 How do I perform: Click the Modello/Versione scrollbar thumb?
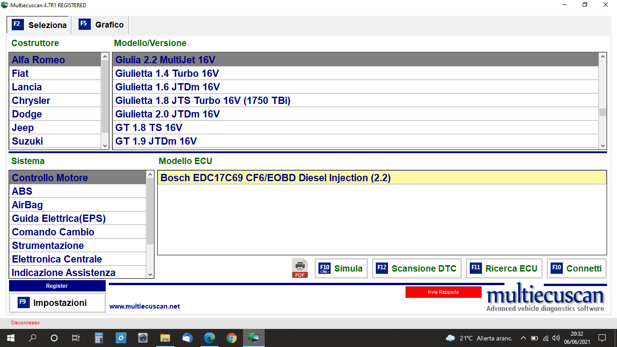click(603, 112)
